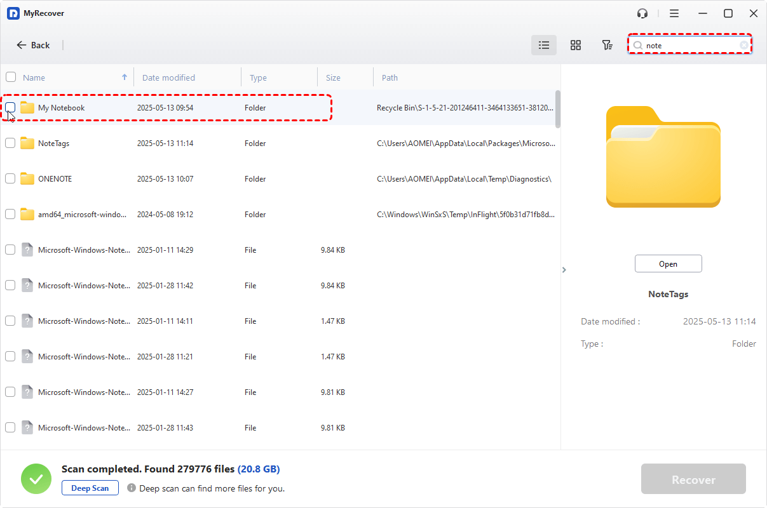Viewport: 767px width, 508px height.
Task: Switch to list view layout
Action: point(544,45)
